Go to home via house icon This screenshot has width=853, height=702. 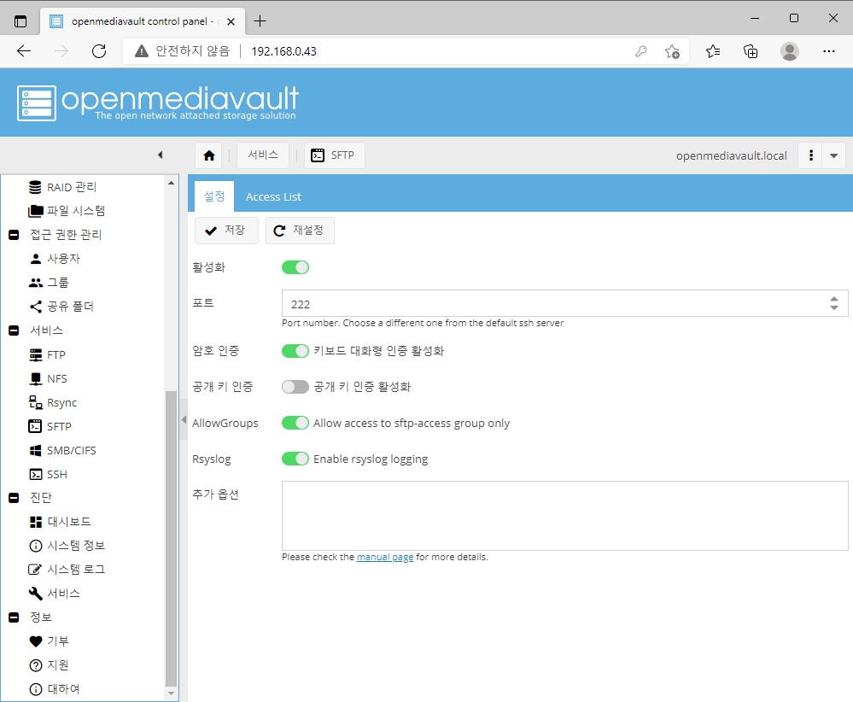209,155
